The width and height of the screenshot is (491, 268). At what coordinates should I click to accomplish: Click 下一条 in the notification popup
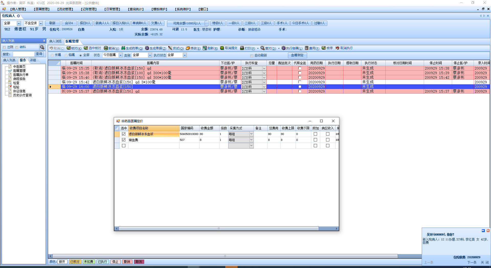point(472,262)
